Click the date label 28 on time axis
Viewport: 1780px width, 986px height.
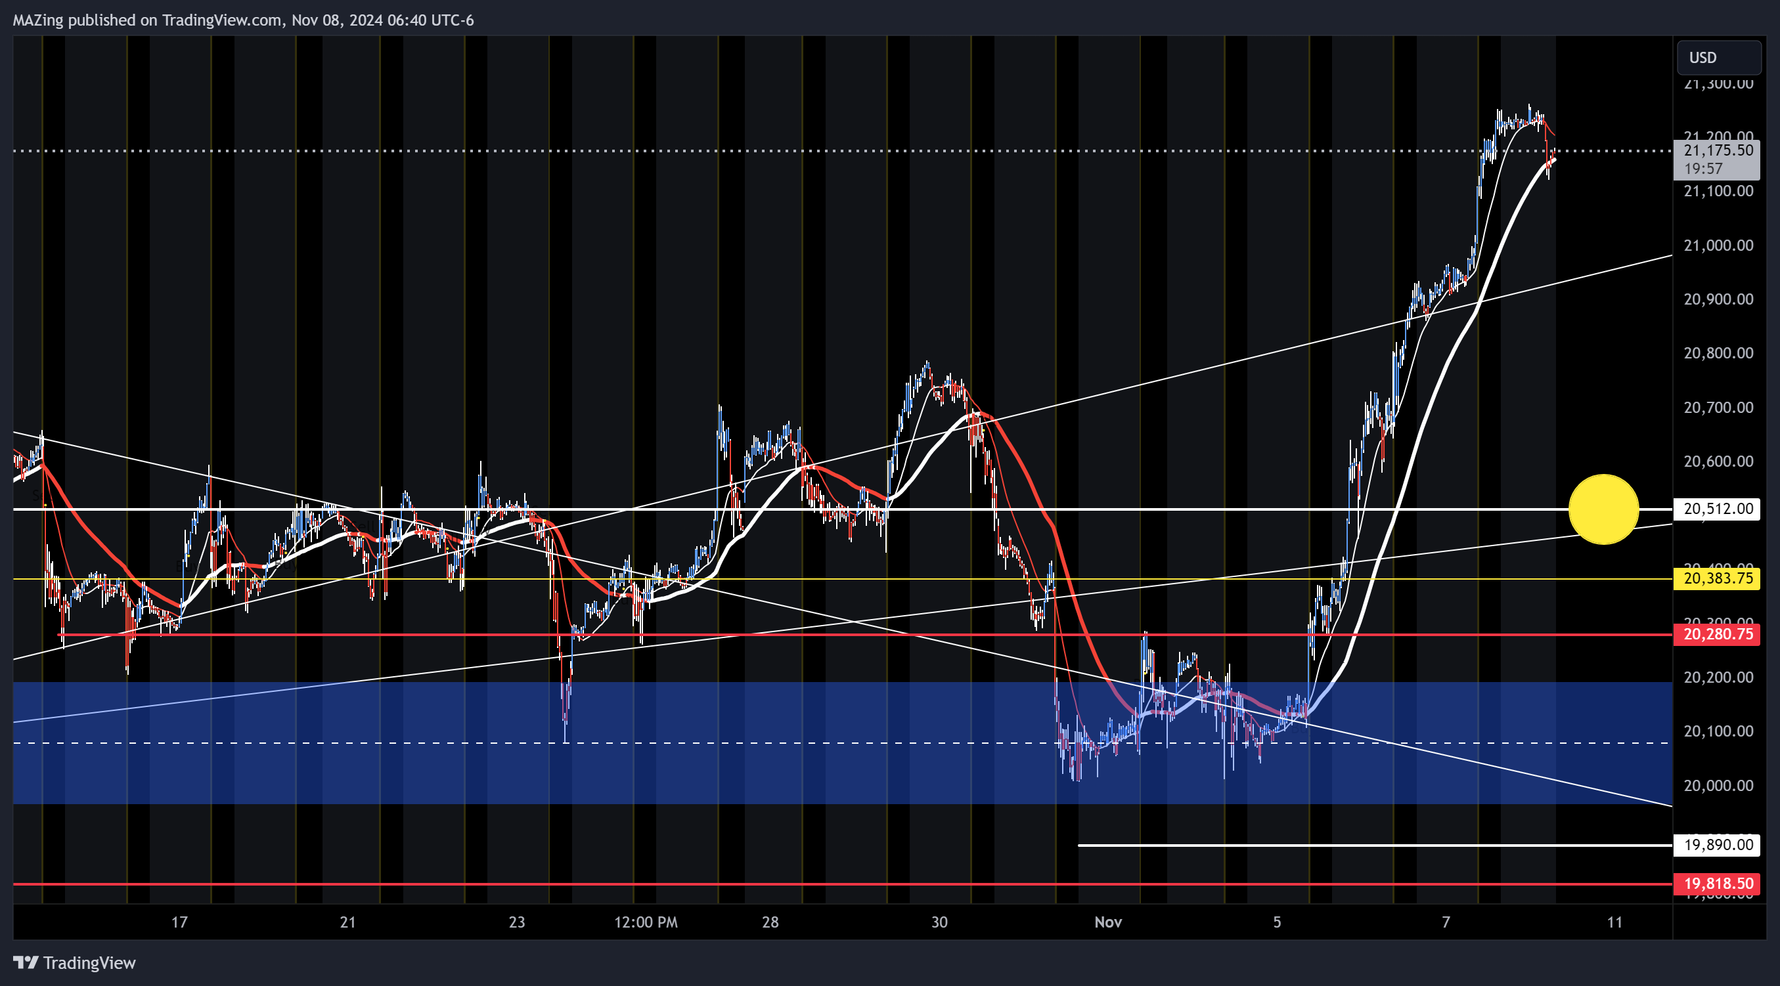[x=770, y=922]
